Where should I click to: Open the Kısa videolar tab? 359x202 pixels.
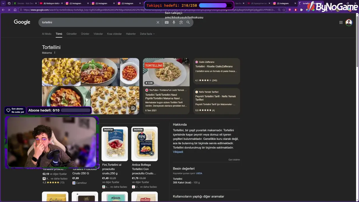coord(114,34)
